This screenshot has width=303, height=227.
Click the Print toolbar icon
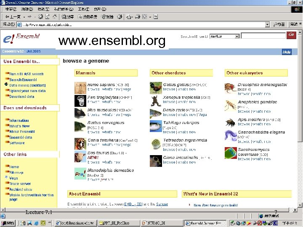click(137, 17)
